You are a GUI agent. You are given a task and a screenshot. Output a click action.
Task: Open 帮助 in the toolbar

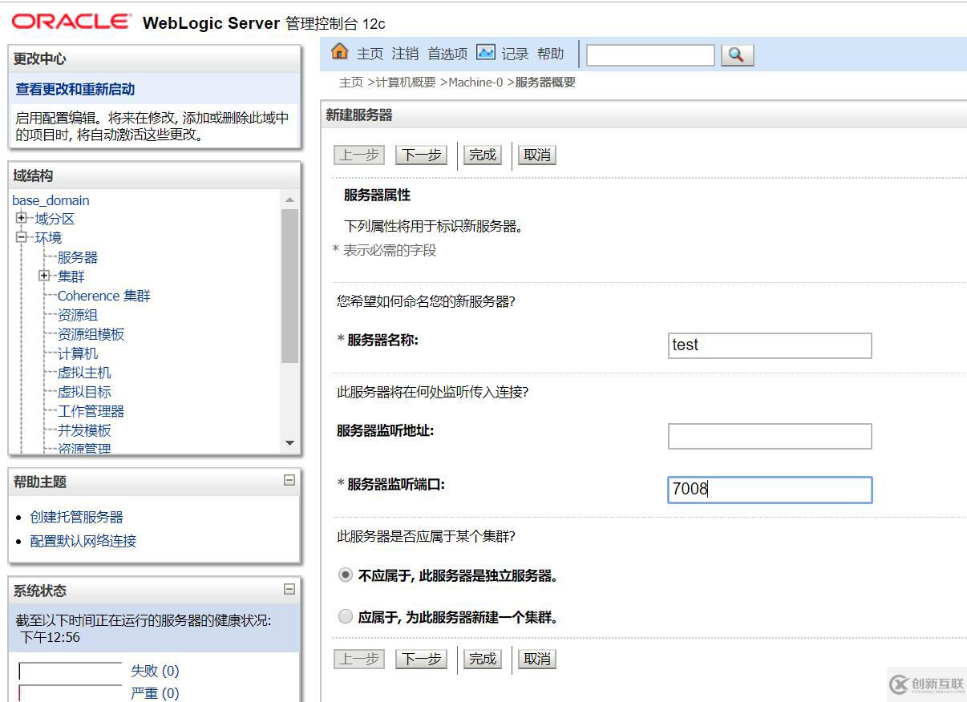[551, 54]
